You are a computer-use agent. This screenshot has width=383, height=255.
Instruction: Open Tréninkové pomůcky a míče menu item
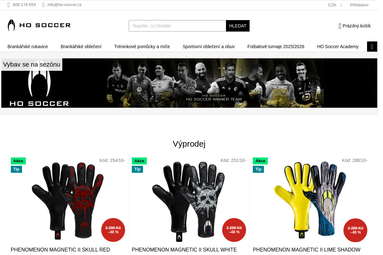click(142, 47)
